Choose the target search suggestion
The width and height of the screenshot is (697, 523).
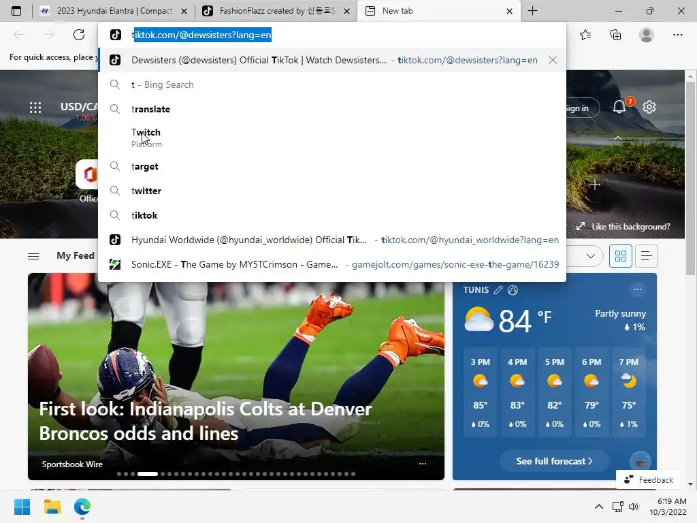tap(332, 166)
